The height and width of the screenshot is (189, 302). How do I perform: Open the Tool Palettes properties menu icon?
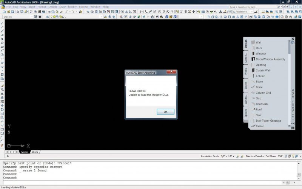(293, 127)
